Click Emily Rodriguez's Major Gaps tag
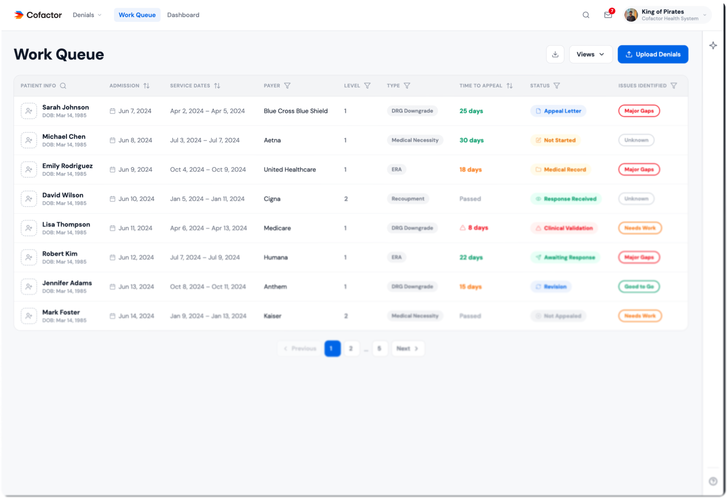 [x=639, y=169]
